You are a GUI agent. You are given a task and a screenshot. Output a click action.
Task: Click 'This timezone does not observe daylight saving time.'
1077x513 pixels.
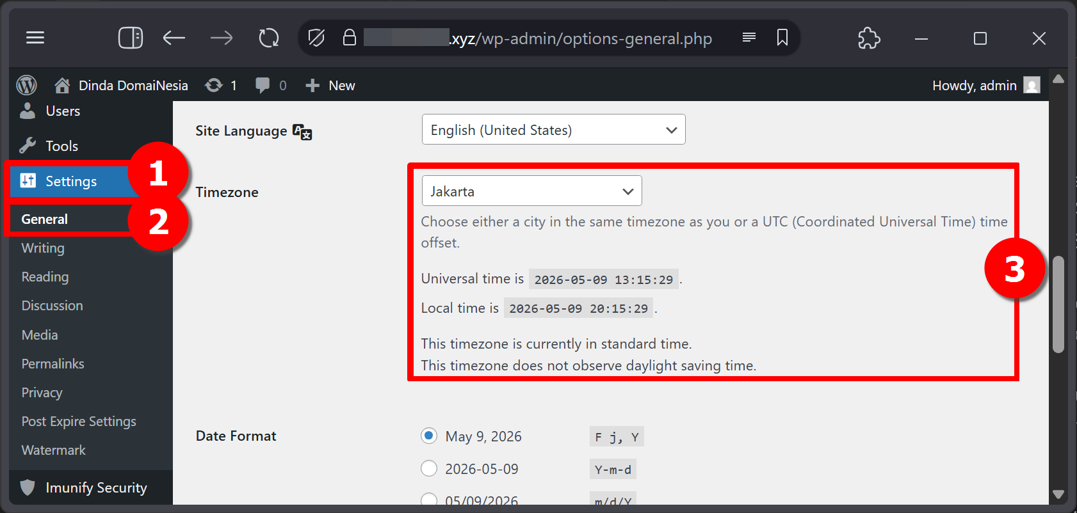coord(588,365)
